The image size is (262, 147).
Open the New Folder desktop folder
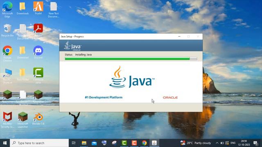pyautogui.click(x=23, y=74)
